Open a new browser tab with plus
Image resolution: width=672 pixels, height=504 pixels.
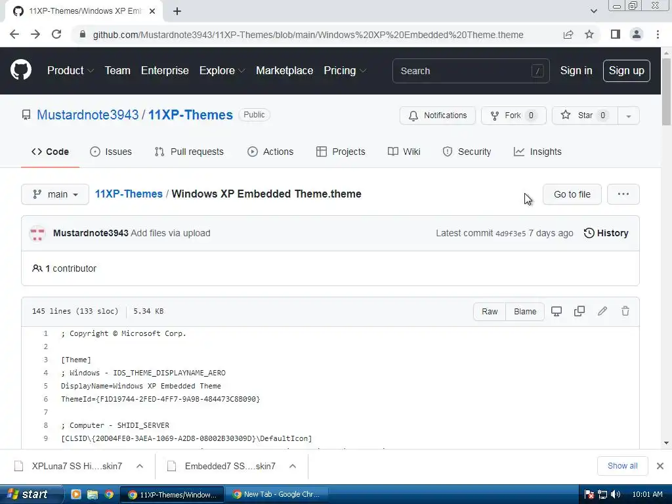(x=177, y=11)
